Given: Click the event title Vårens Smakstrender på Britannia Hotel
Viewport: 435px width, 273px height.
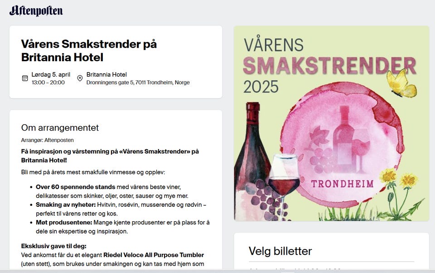Looking at the screenshot, I should [x=89, y=50].
